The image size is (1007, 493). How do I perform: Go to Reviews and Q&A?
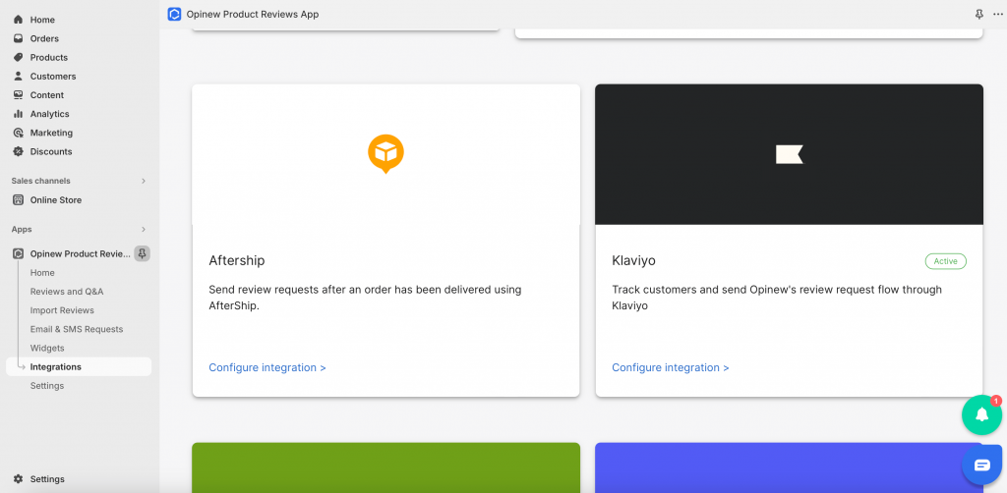tap(67, 291)
